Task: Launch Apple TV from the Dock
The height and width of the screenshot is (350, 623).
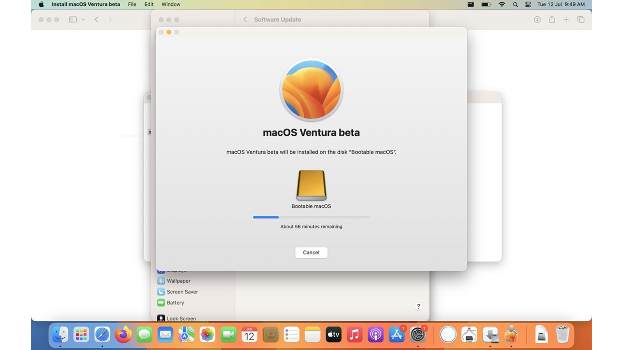Action: (334, 334)
